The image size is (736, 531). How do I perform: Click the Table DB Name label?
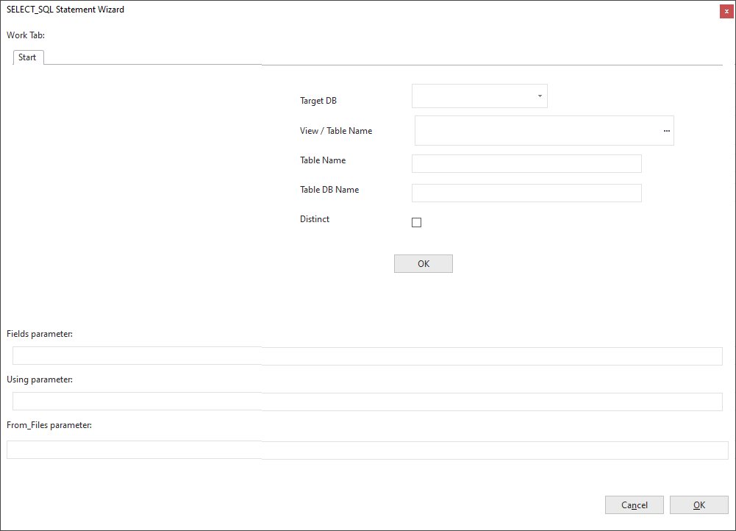click(329, 190)
